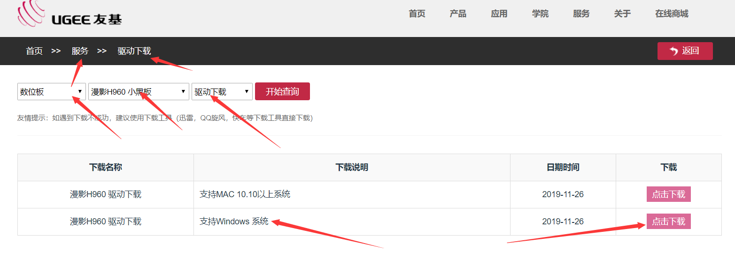Open the 服务 top navigation item
The height and width of the screenshot is (259, 735).
coord(581,14)
